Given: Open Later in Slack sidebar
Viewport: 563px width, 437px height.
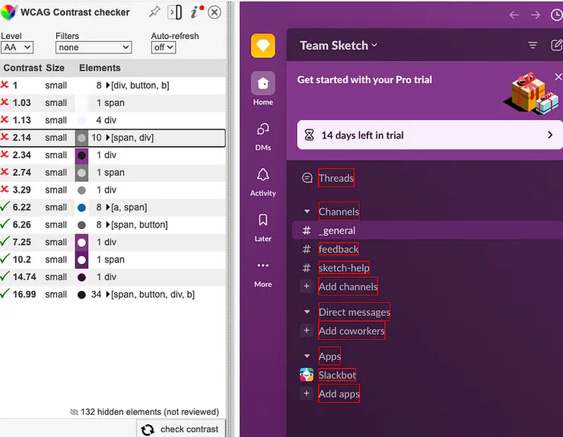Looking at the screenshot, I should 262,228.
